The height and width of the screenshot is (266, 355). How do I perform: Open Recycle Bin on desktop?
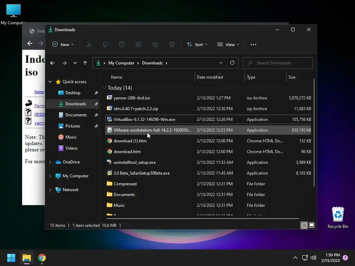pyautogui.click(x=338, y=217)
